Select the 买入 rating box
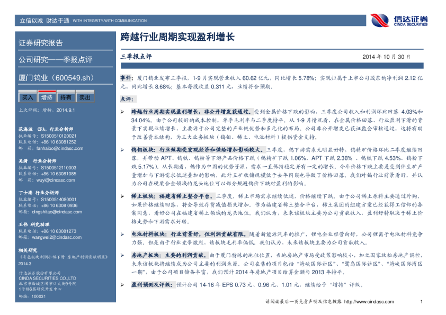 click(28, 97)
